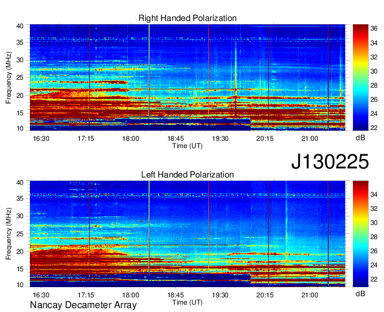Click the 36 dB value on upper colorbar
Image resolution: width=384 pixels, height=312 pixels.
click(374, 28)
